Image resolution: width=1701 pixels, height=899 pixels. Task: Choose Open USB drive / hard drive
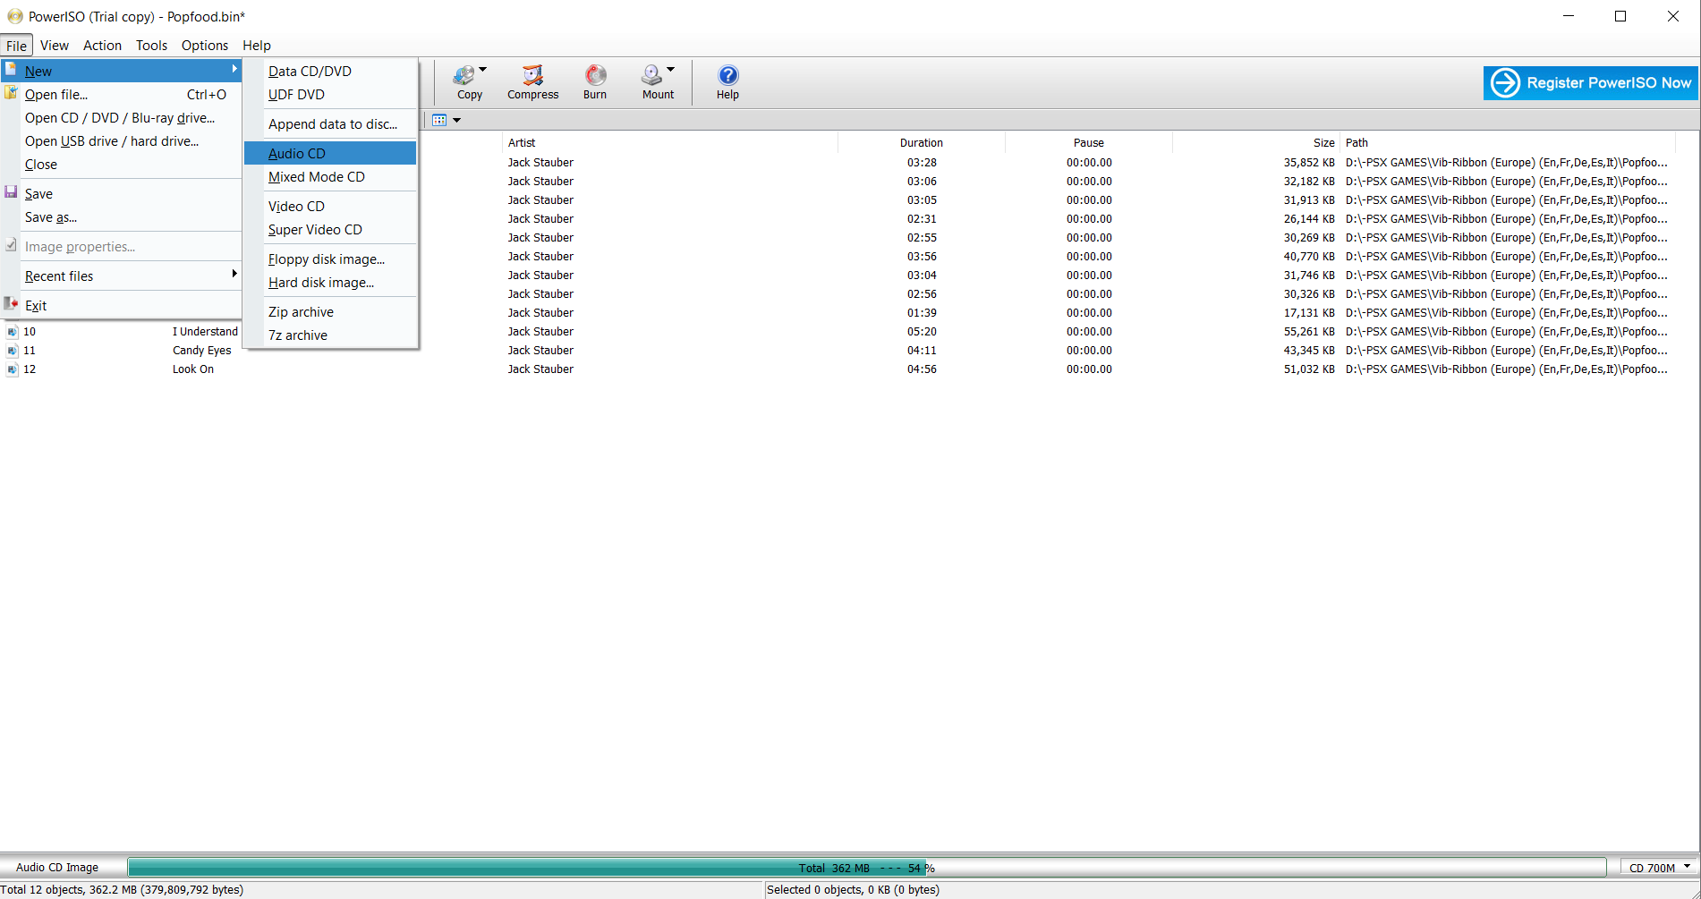(x=122, y=141)
